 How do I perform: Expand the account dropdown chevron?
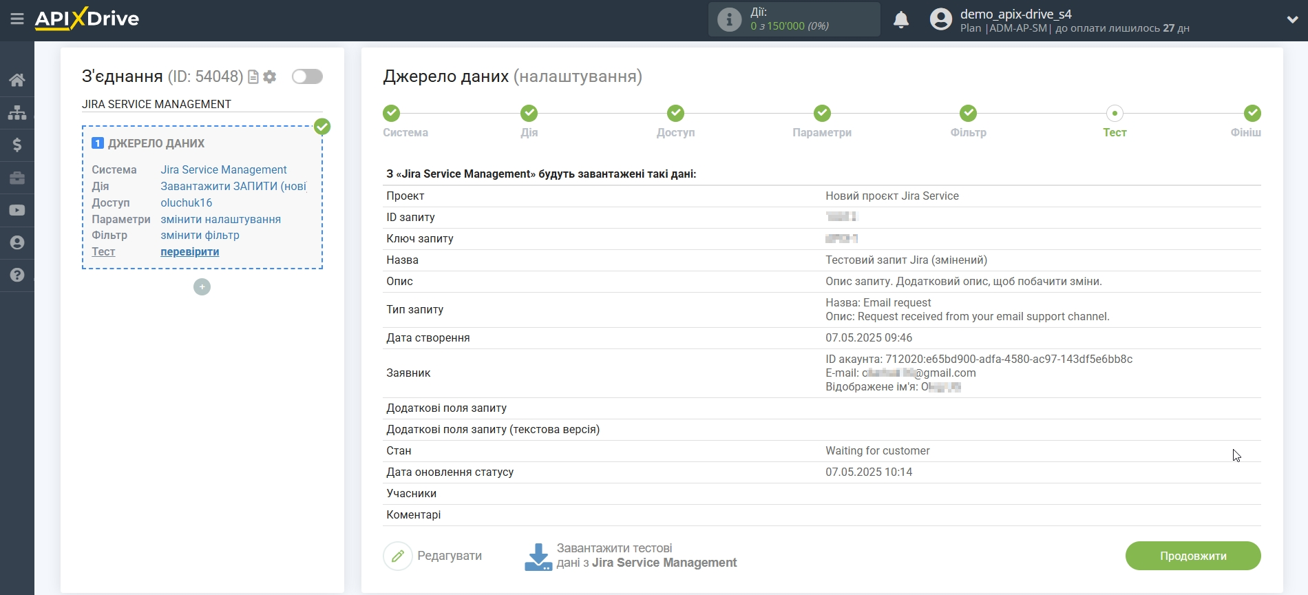(x=1292, y=19)
